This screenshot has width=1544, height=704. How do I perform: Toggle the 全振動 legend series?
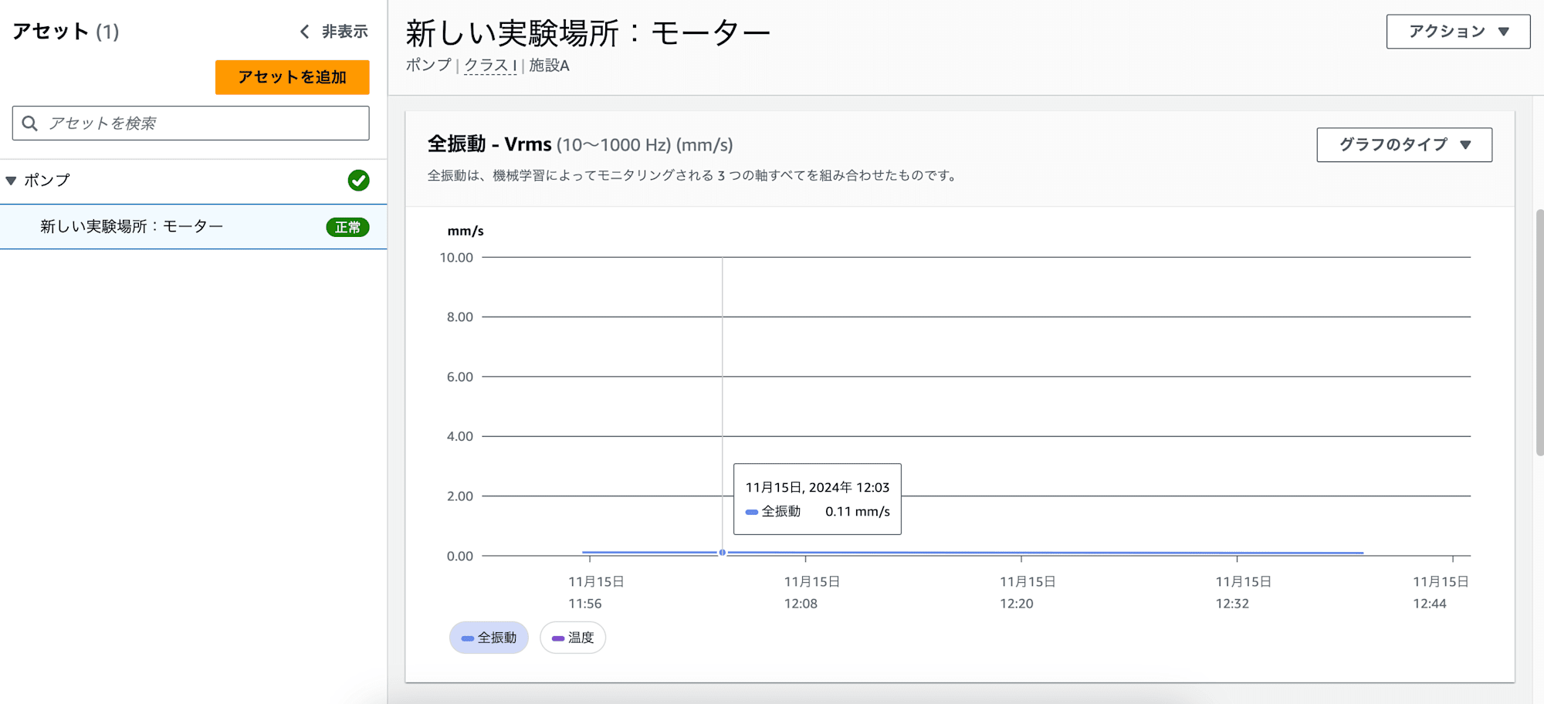[x=489, y=638]
